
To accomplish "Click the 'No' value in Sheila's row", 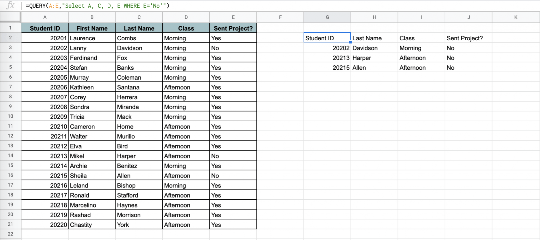I will coord(233,176).
